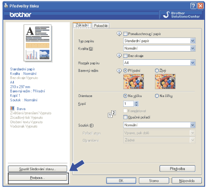Click the question mark help icon in title bar
The image size is (206, 190).
tap(194, 6)
